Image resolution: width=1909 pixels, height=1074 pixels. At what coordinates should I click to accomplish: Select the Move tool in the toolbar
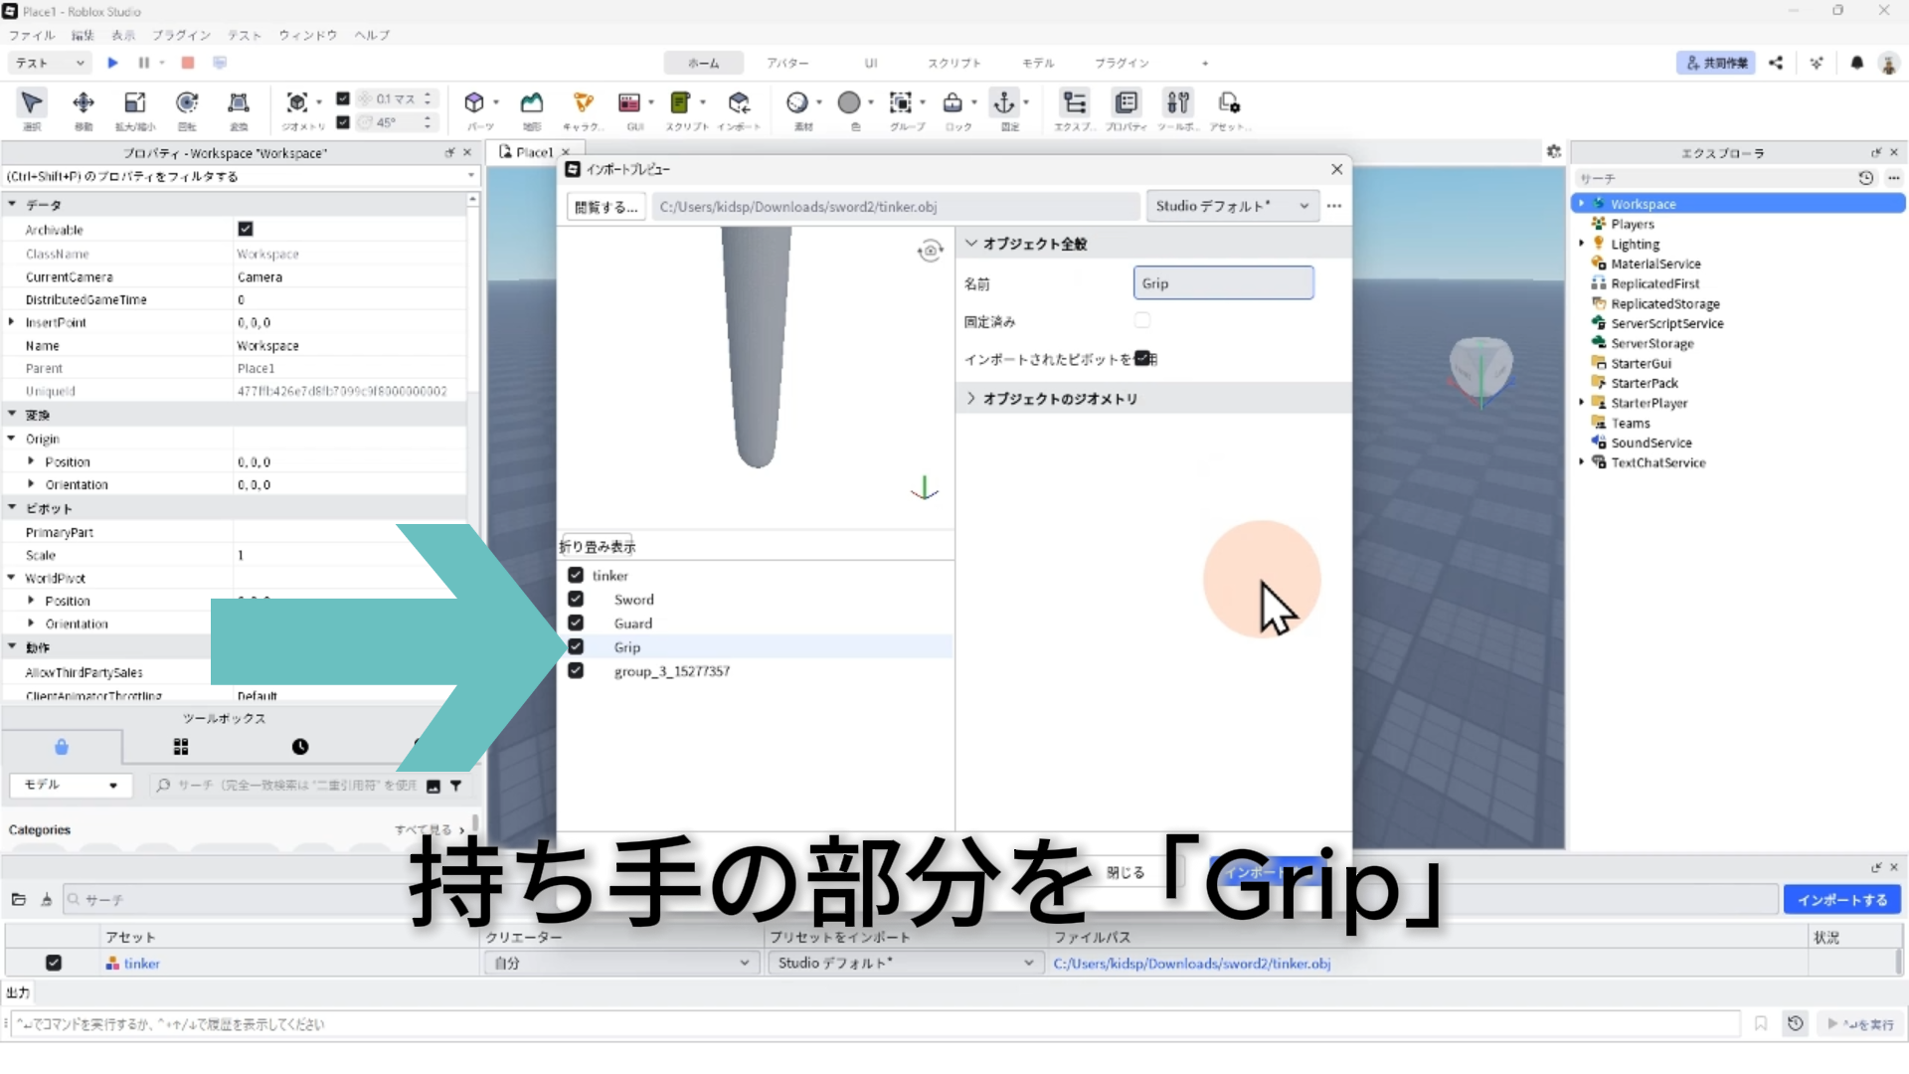coord(84,103)
